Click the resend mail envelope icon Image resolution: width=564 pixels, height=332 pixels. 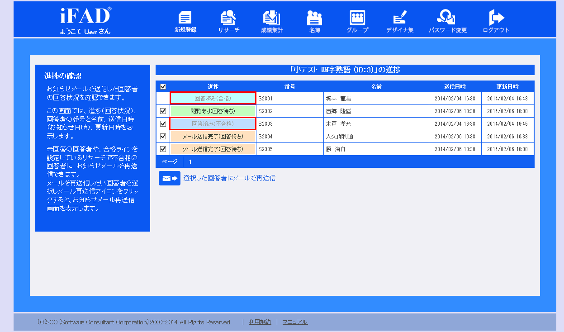click(170, 178)
